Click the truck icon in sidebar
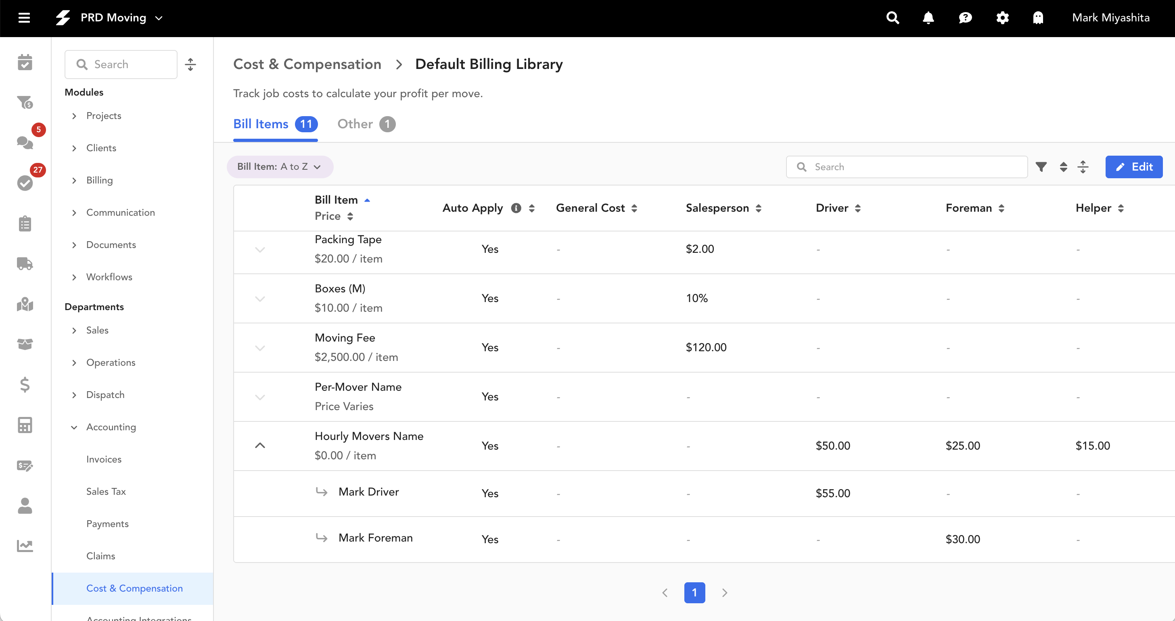 click(25, 264)
